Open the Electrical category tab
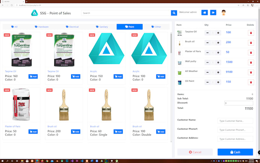260x163 pixels. coord(72,26)
